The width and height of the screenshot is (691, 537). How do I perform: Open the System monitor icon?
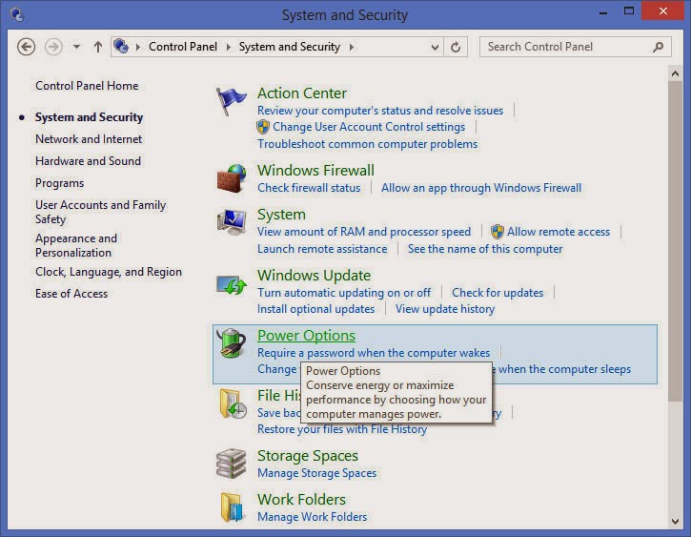click(x=232, y=222)
